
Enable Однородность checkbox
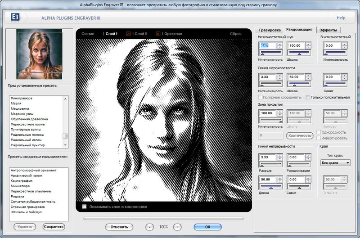click(x=319, y=132)
